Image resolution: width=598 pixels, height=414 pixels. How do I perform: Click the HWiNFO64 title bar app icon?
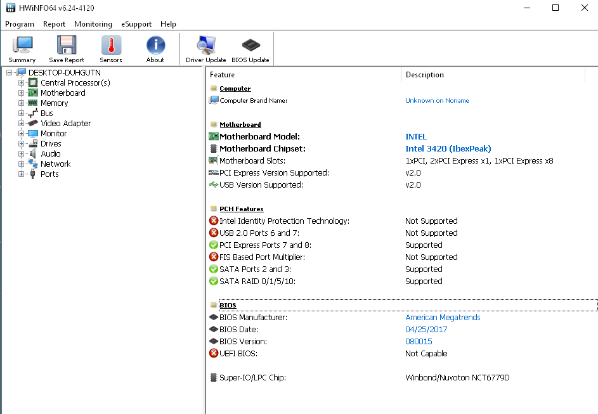tap(10, 8)
